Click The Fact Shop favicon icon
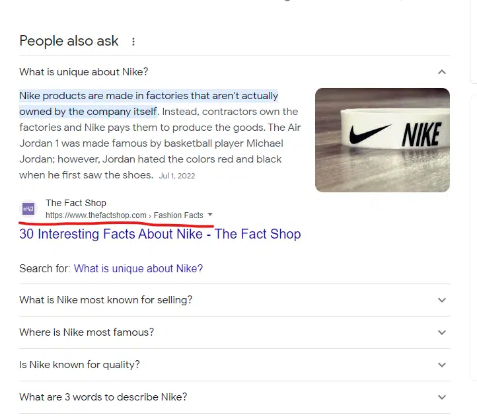The width and height of the screenshot is (477, 417). pos(28,209)
